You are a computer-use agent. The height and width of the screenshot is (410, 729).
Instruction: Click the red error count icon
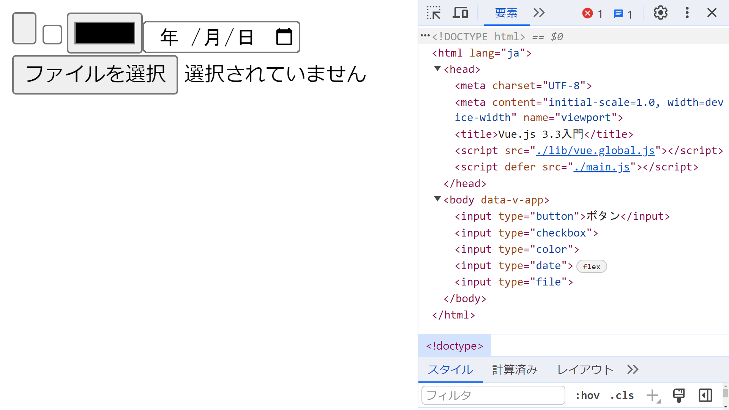coord(587,14)
